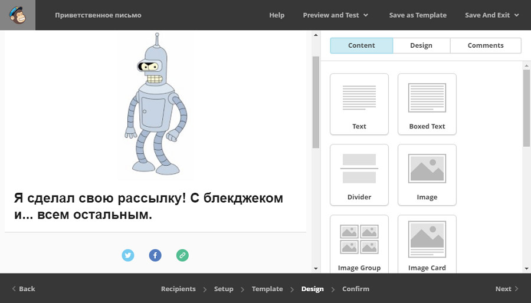Screen dimensions: 531x303
Task: Click the content panel scroll down arrow
Action: click(527, 268)
